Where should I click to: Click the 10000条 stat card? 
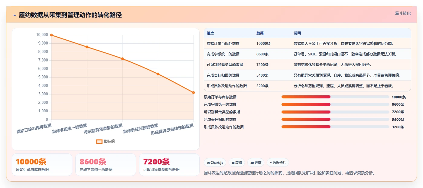(x=42, y=165)
